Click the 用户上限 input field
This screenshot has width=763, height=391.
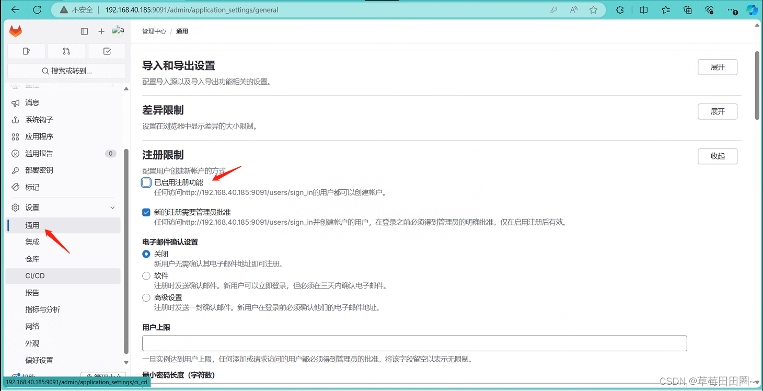coord(414,343)
